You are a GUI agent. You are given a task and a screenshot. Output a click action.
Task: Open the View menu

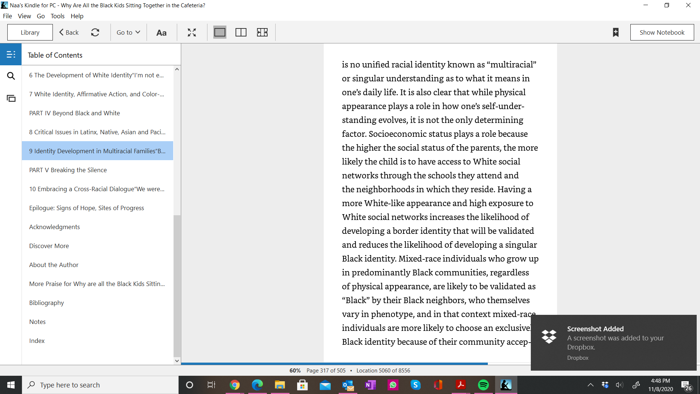tap(24, 16)
